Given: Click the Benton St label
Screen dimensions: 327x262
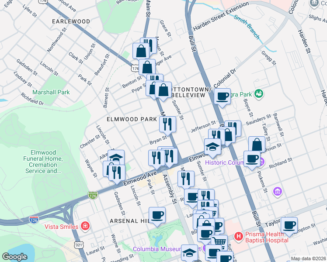Looking at the screenshot, I should (132, 82).
